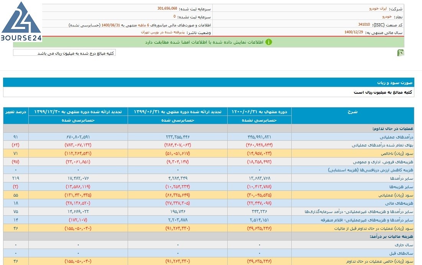Select the سود (زیان) ناخالص row label

(397, 154)
